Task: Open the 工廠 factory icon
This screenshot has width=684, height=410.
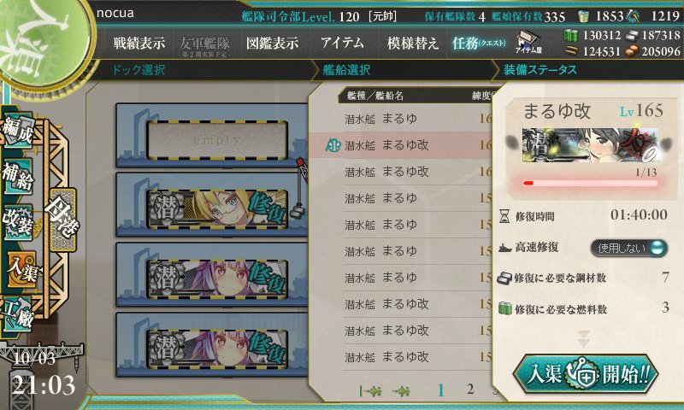Action: [18, 314]
